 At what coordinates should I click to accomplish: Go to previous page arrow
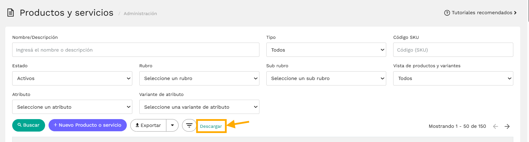point(496,126)
